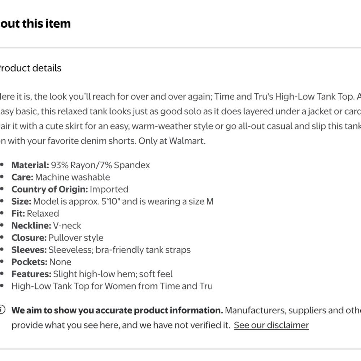361x361 pixels.
Task: Click the Product details section header
Action: coord(31,68)
